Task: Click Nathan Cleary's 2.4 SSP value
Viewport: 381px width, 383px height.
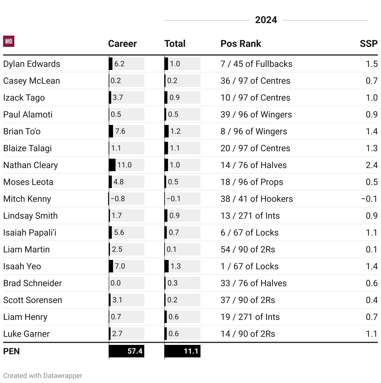Action: pyautogui.click(x=372, y=165)
